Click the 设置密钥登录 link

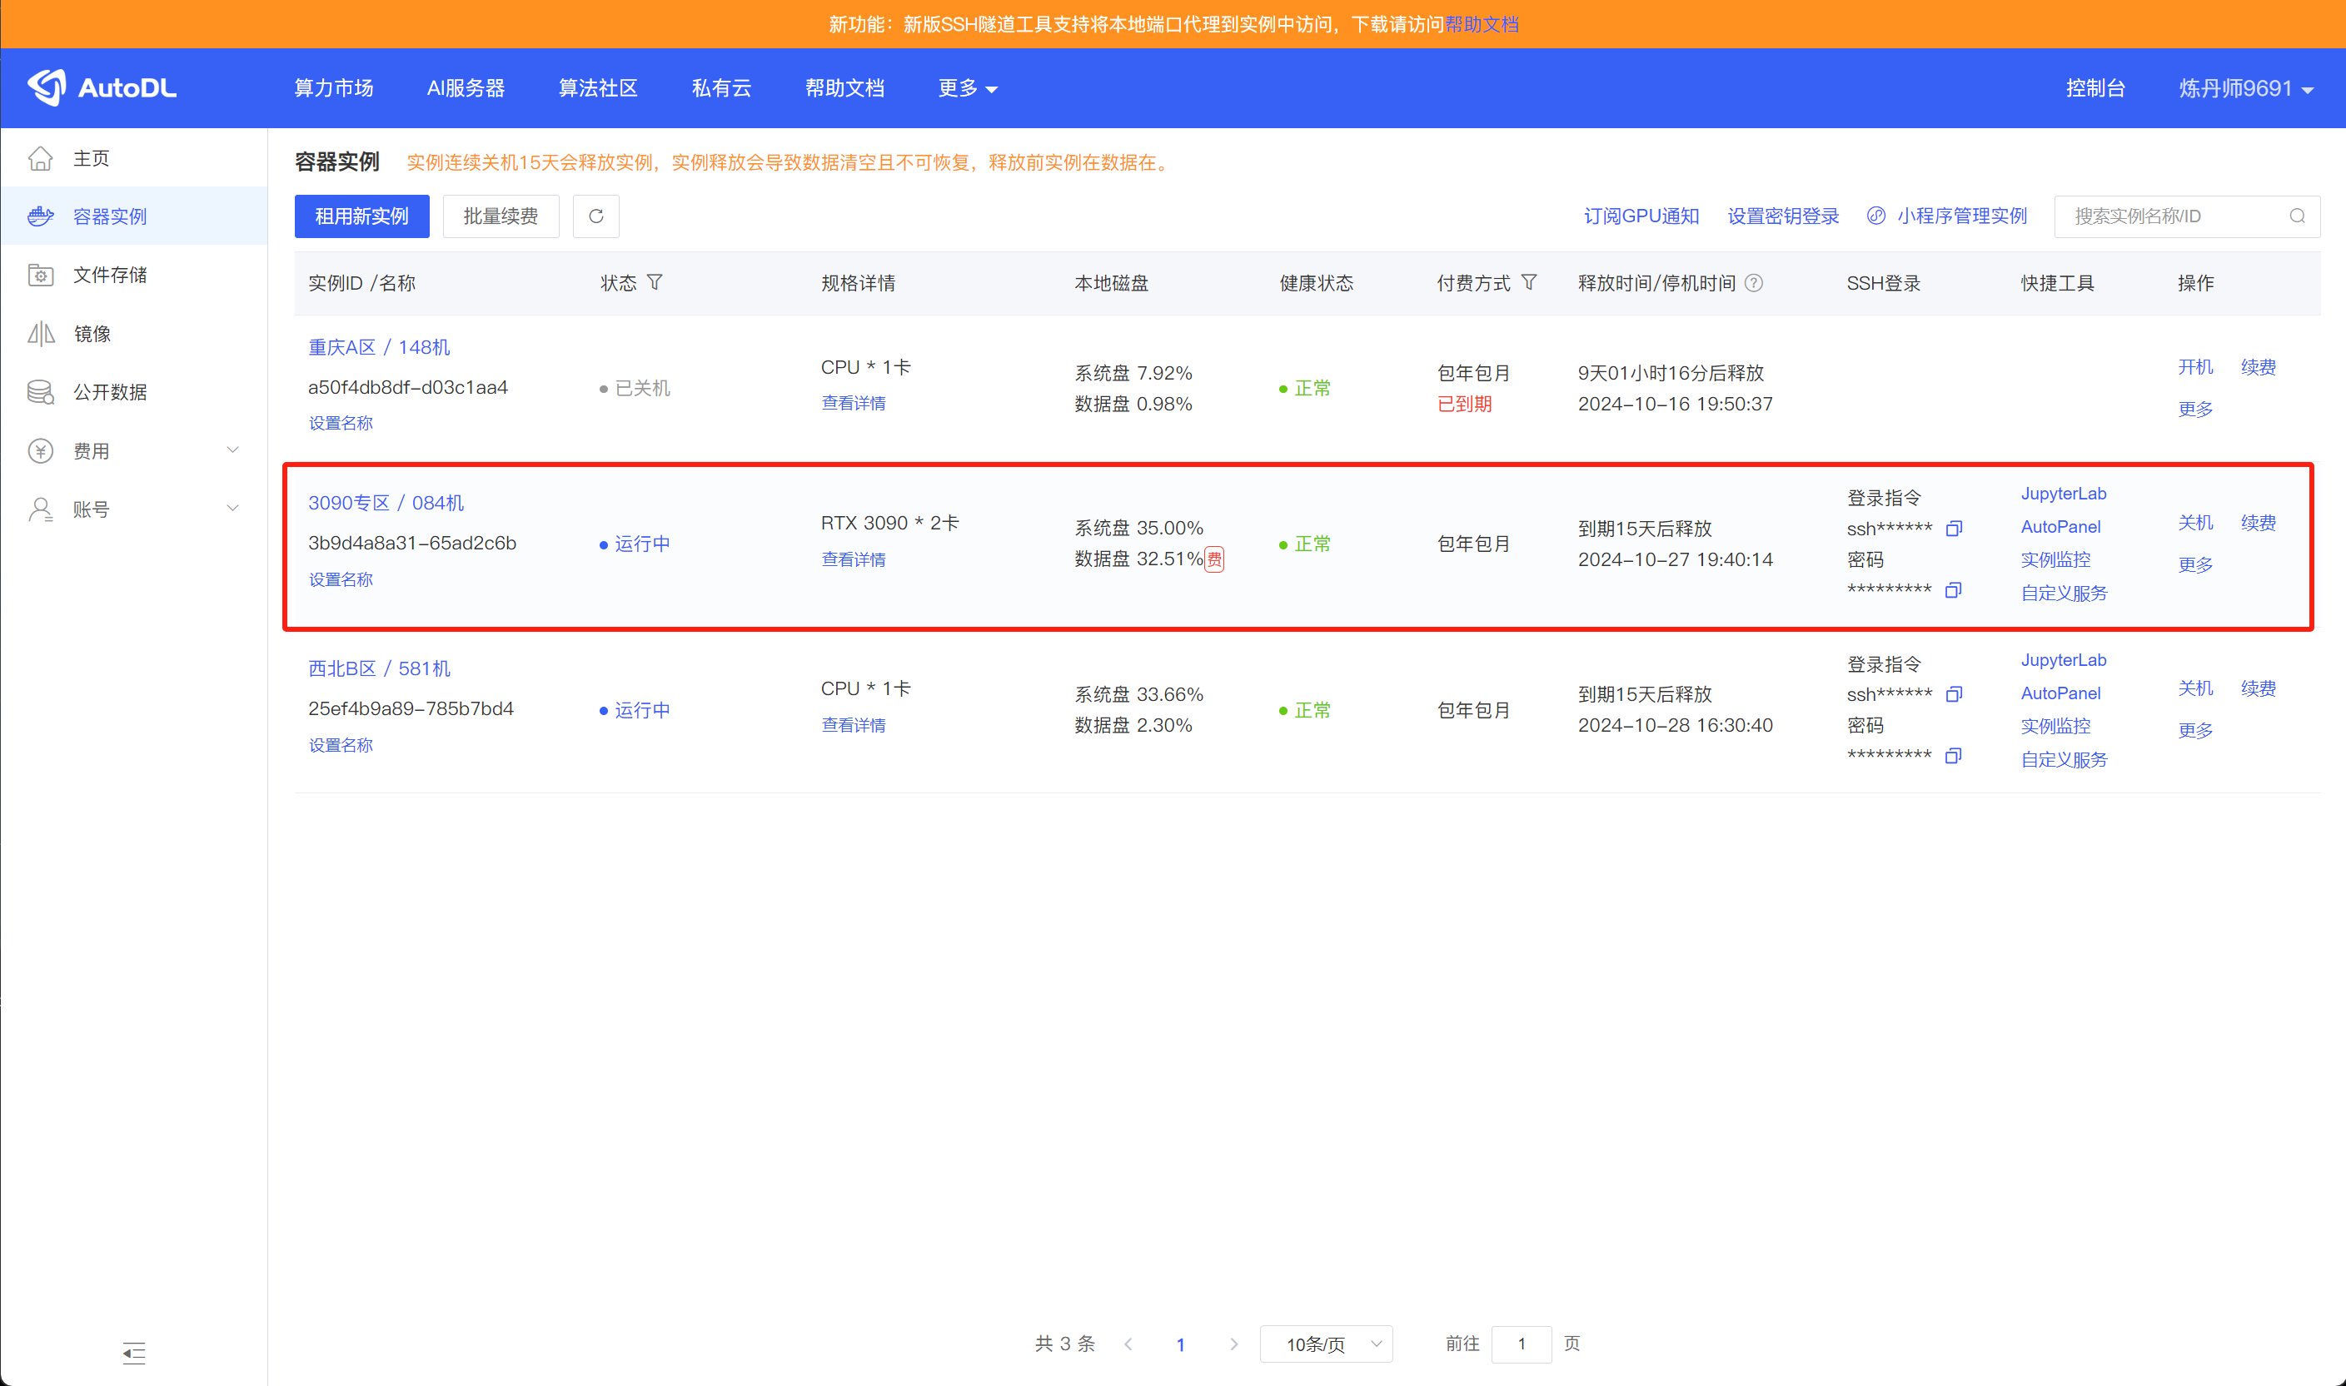[1783, 216]
